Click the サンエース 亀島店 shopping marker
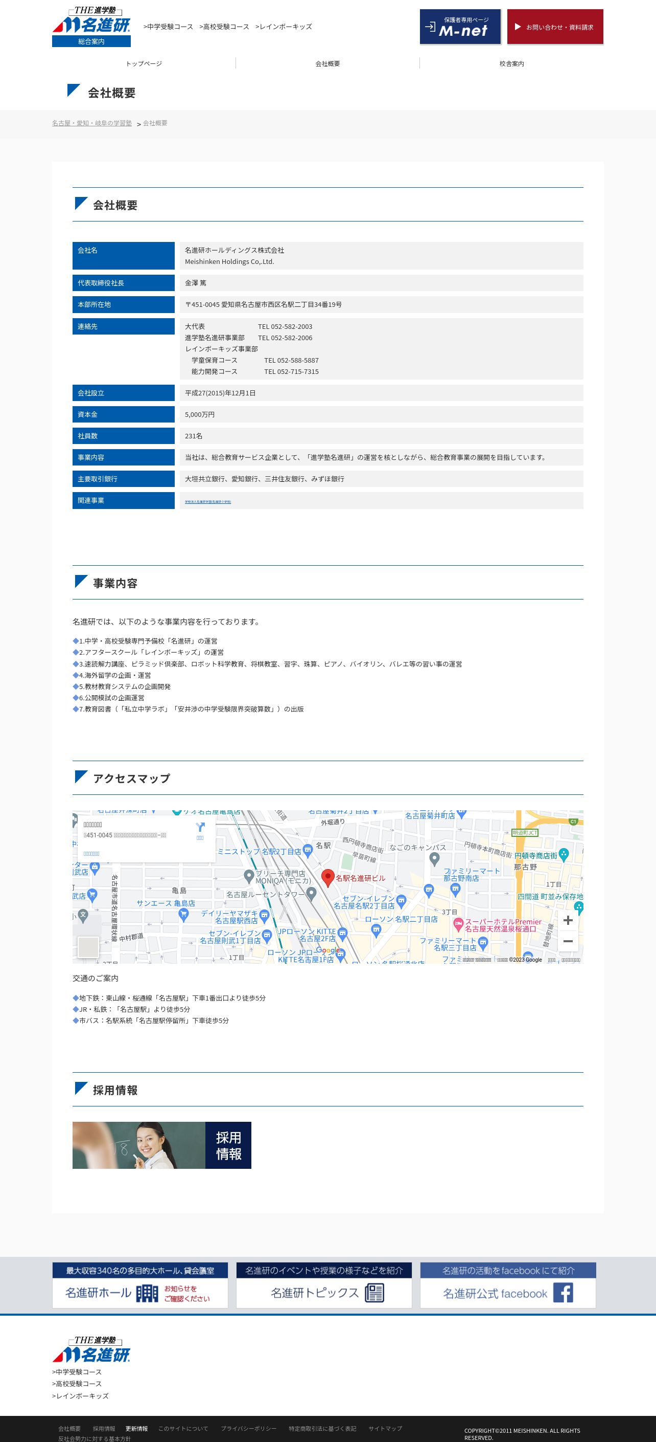Viewport: 656px width, 1442px height. pyautogui.click(x=183, y=914)
